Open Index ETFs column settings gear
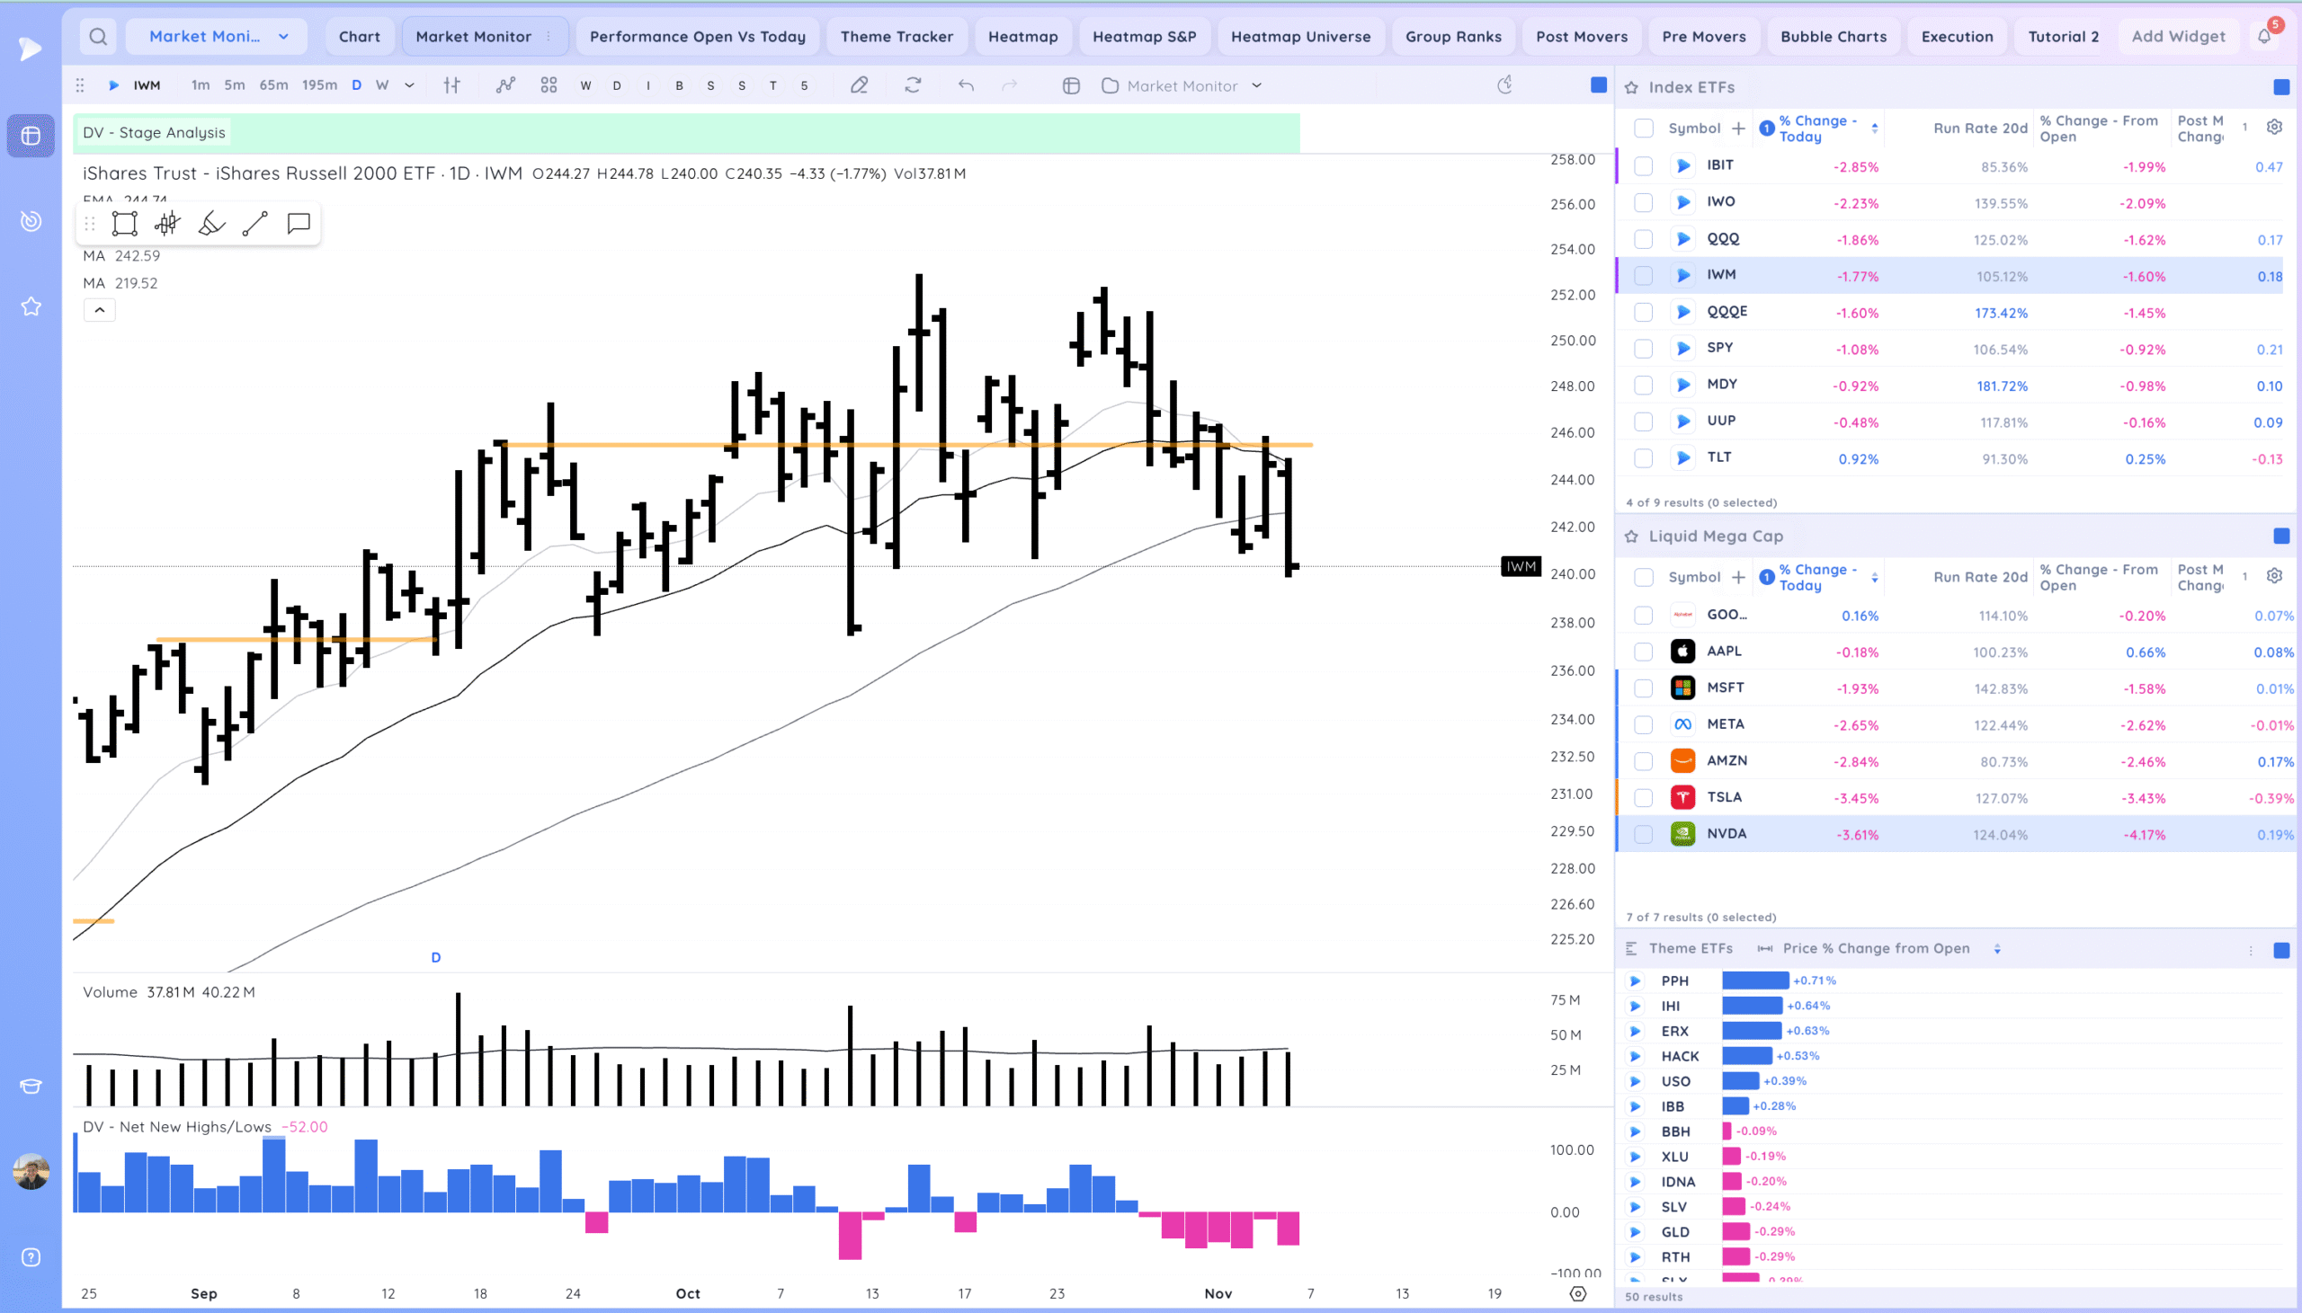Viewport: 2302px width, 1313px height. click(x=2274, y=127)
